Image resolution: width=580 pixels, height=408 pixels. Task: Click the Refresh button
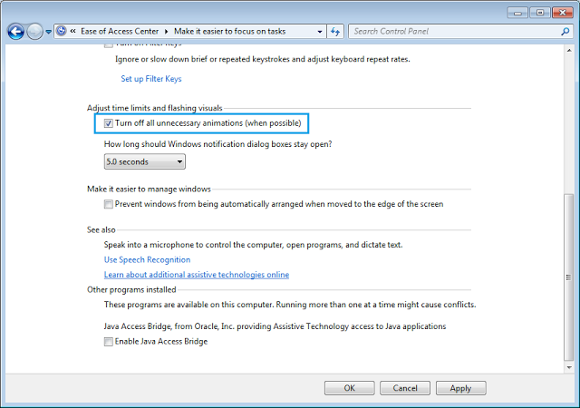coord(335,32)
